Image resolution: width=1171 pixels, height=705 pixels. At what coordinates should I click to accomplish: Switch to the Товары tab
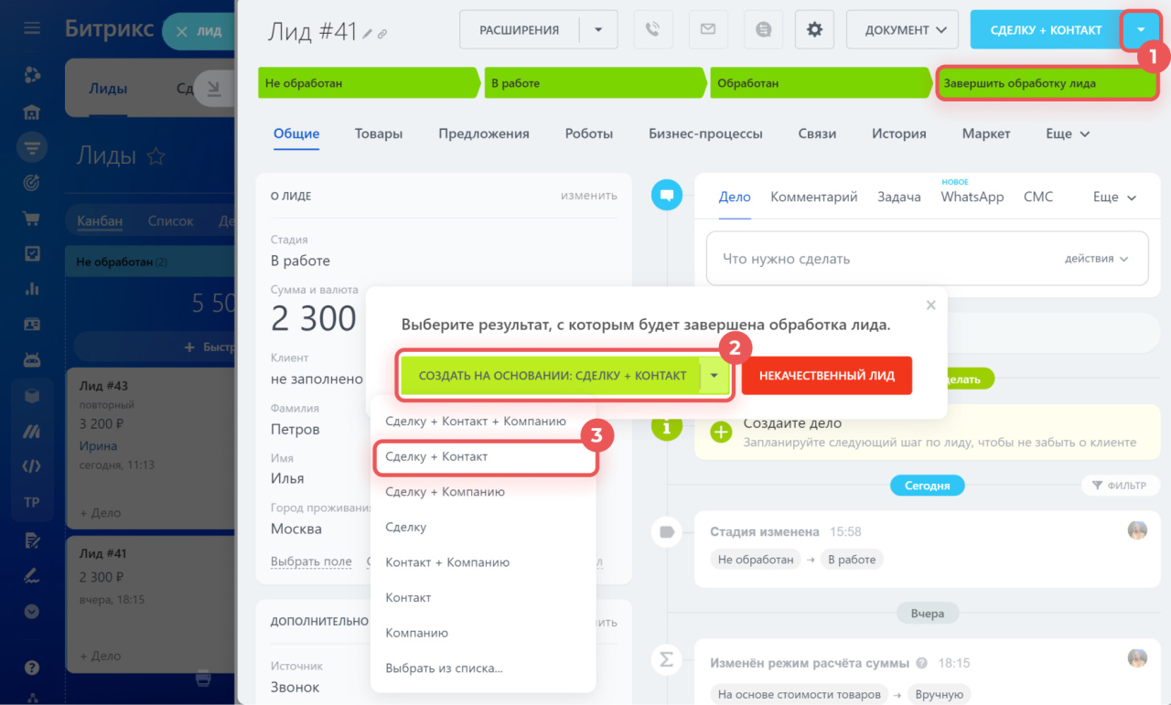tap(379, 134)
